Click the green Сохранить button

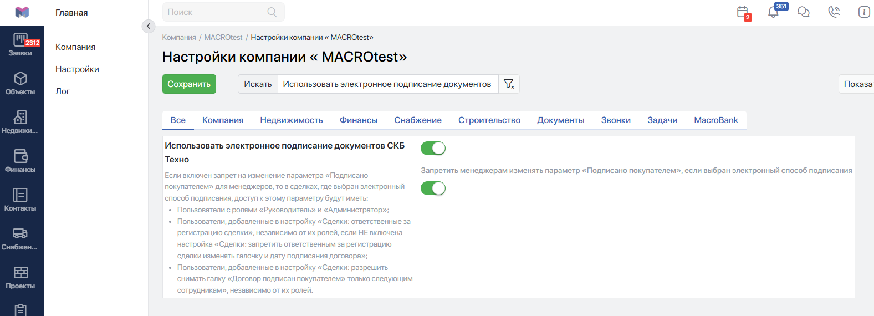click(189, 84)
